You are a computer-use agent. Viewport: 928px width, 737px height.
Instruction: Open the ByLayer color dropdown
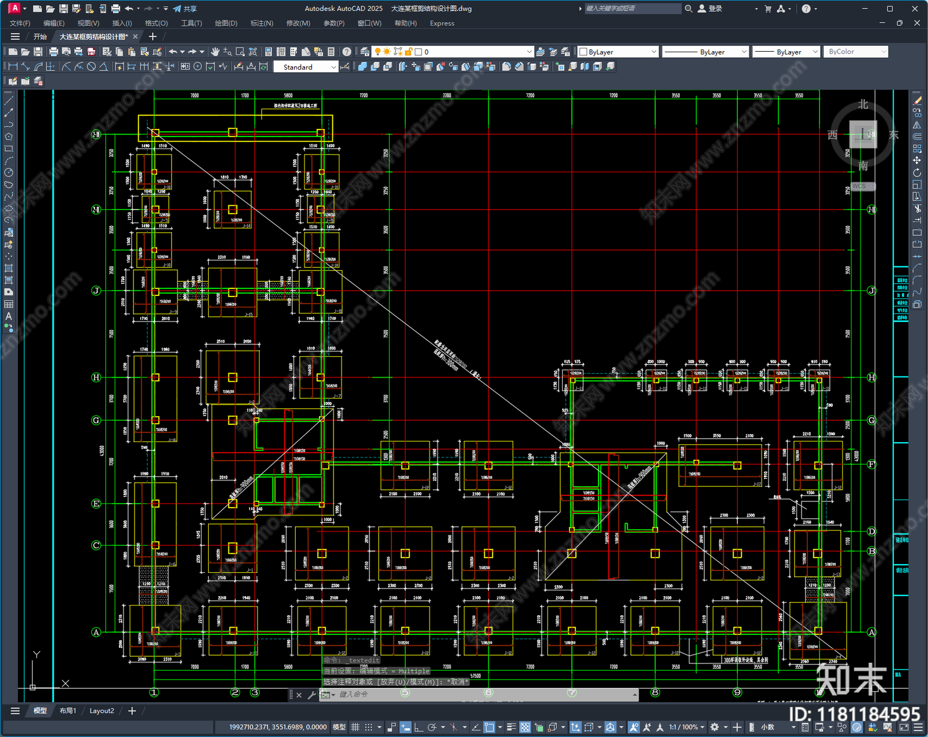pos(618,52)
